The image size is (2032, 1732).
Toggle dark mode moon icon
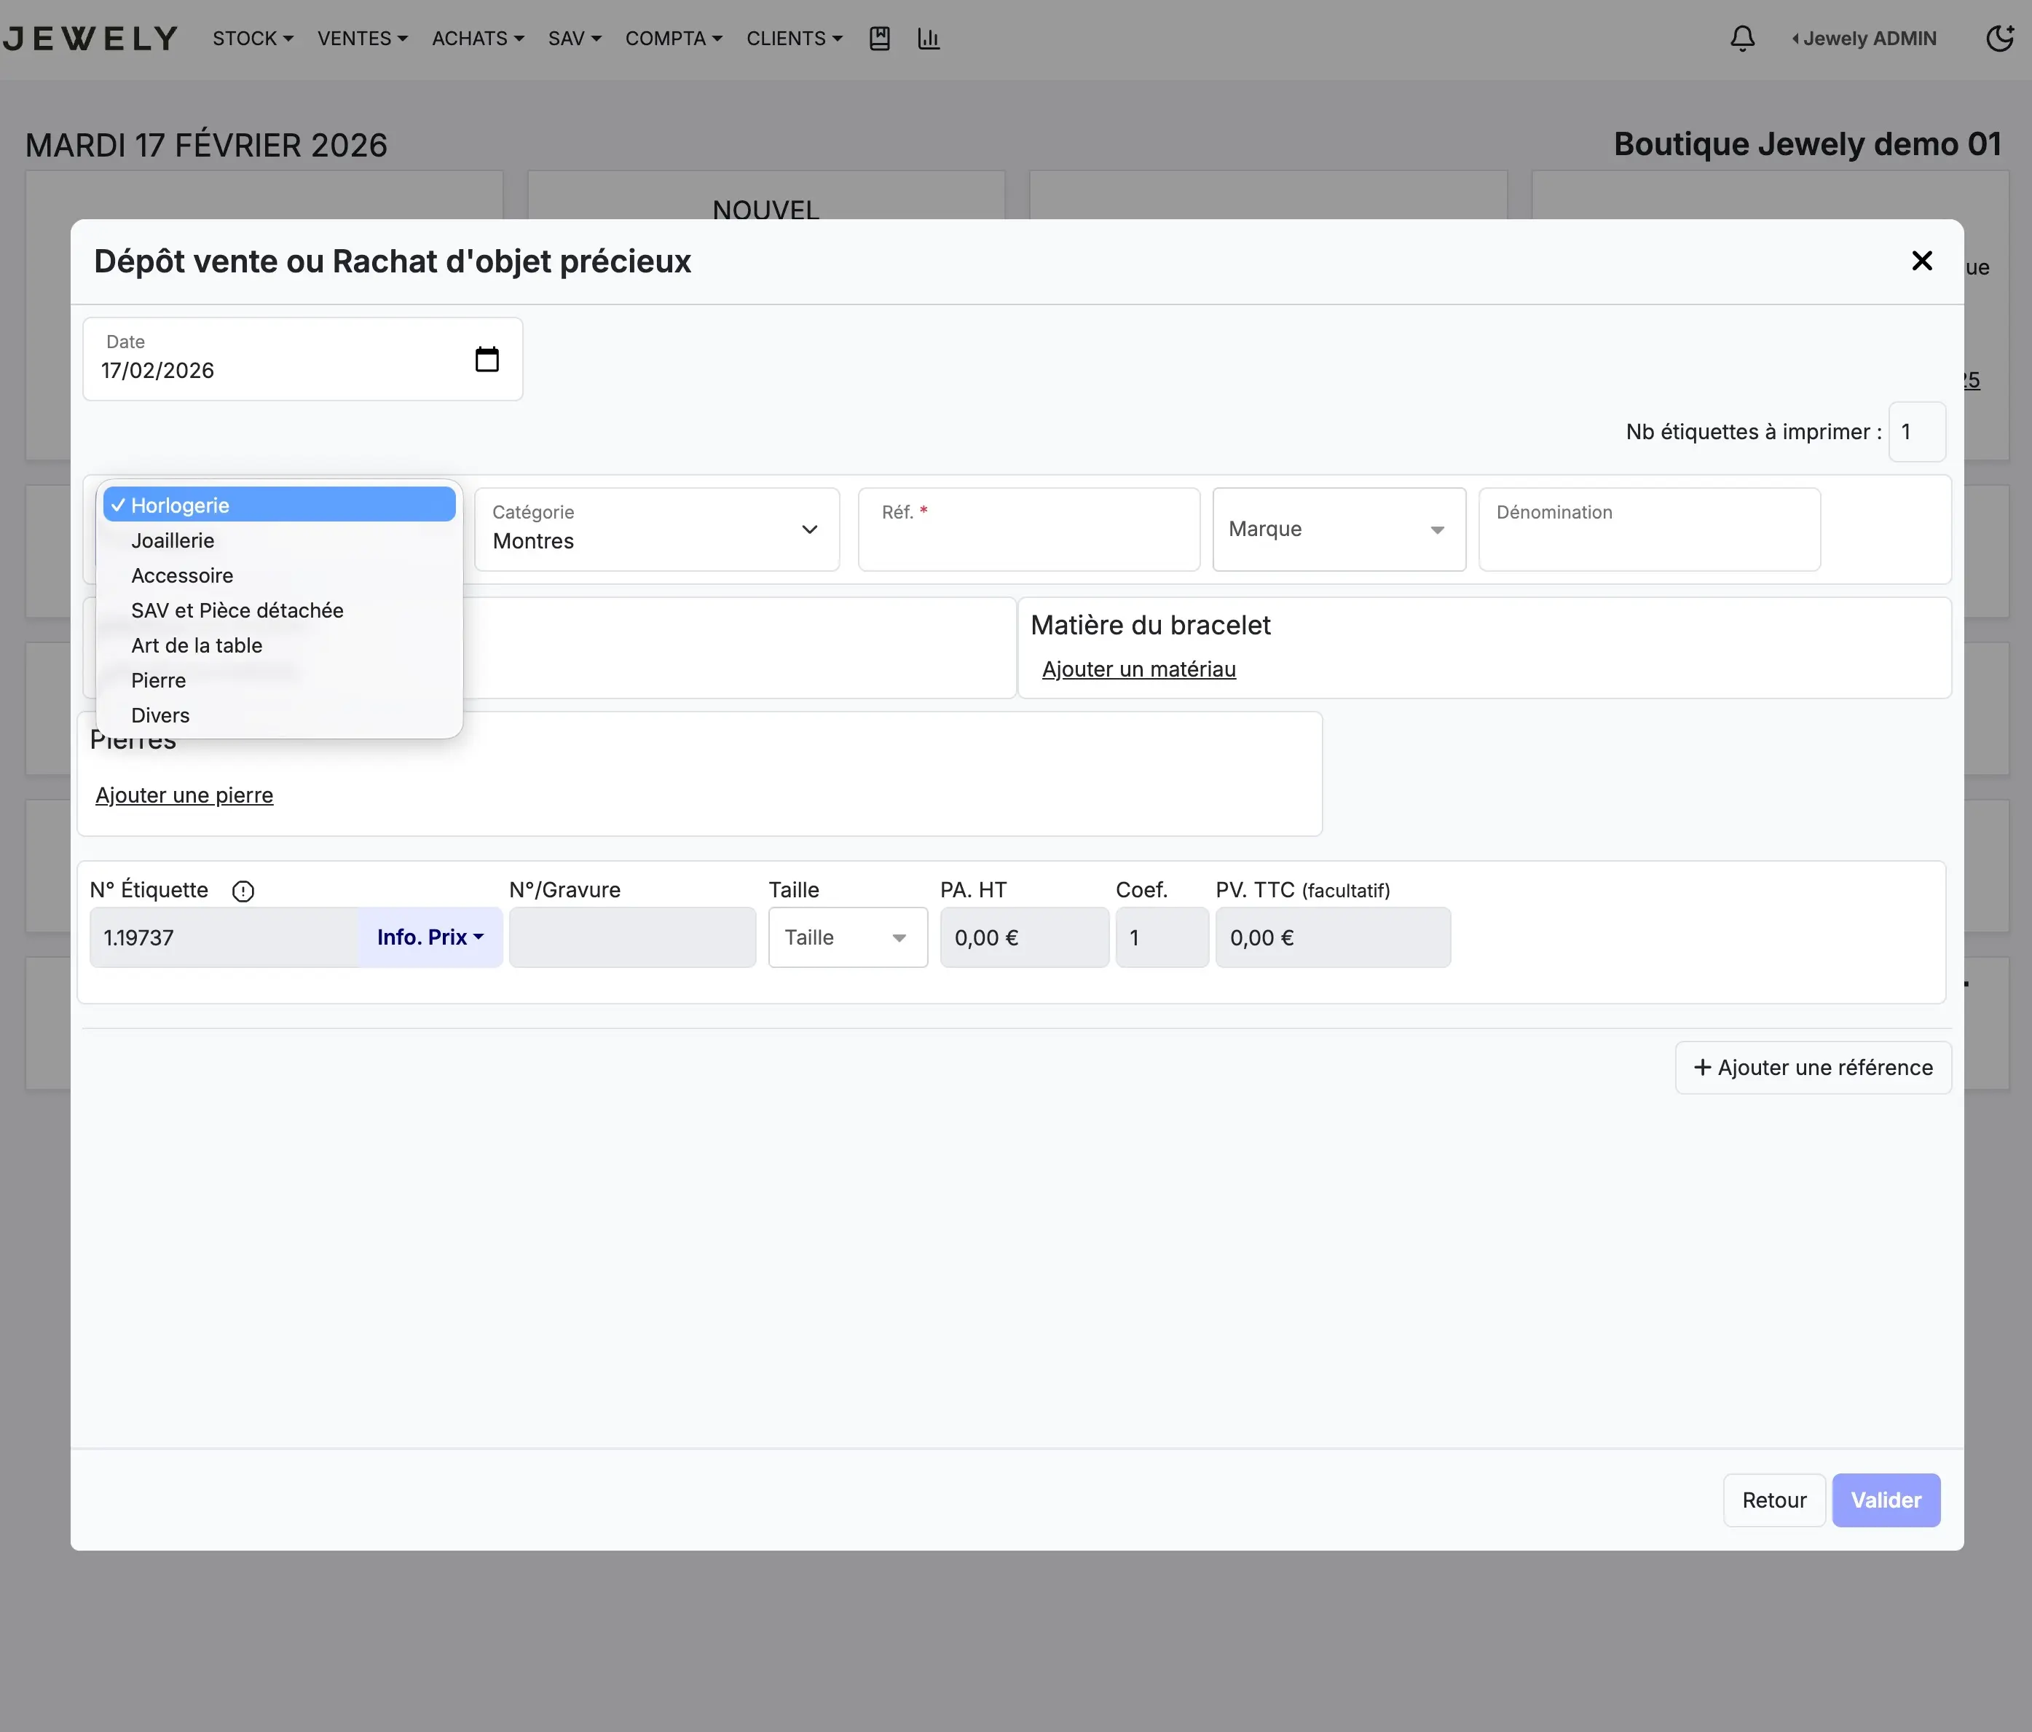coord(2000,39)
